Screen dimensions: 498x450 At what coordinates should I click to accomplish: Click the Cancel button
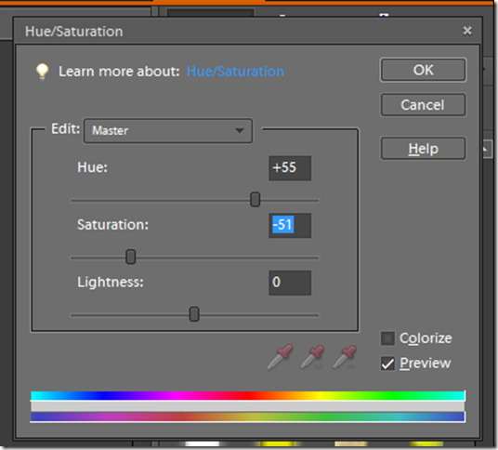pos(423,105)
